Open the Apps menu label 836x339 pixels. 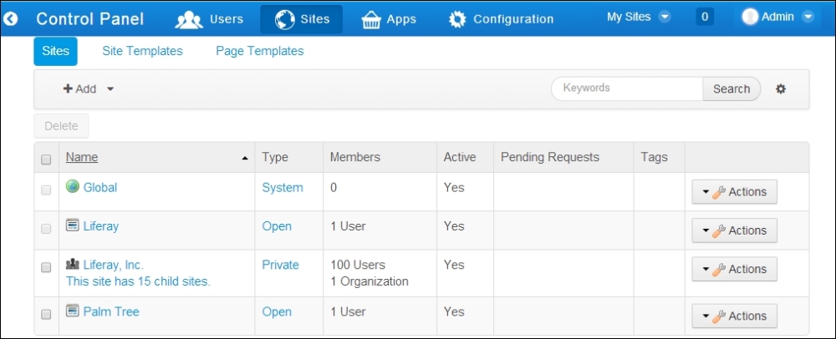click(x=401, y=19)
